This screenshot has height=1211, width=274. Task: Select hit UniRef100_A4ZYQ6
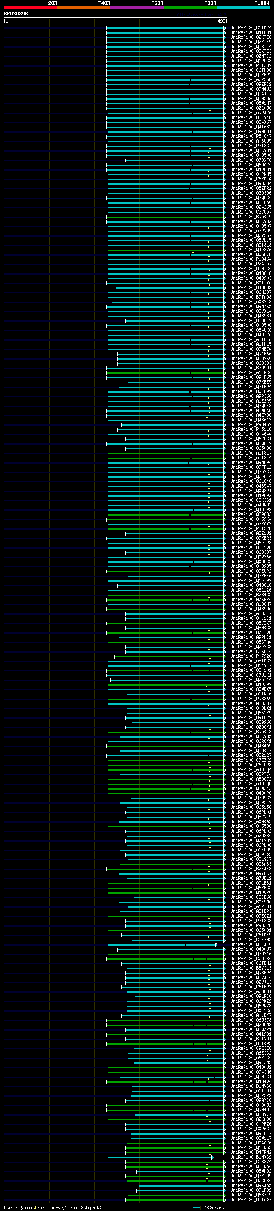point(251,415)
